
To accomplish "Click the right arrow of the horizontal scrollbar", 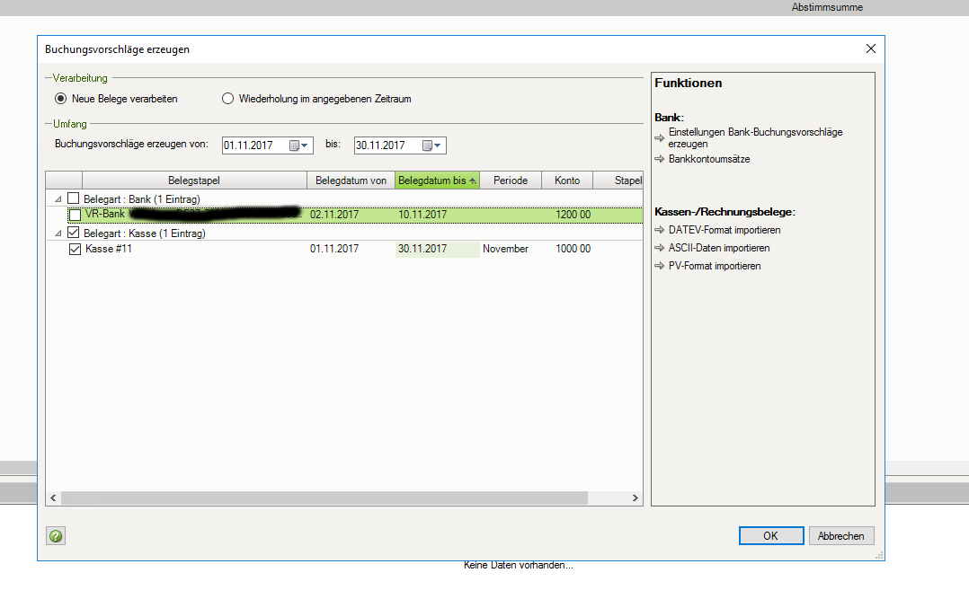I will [633, 497].
